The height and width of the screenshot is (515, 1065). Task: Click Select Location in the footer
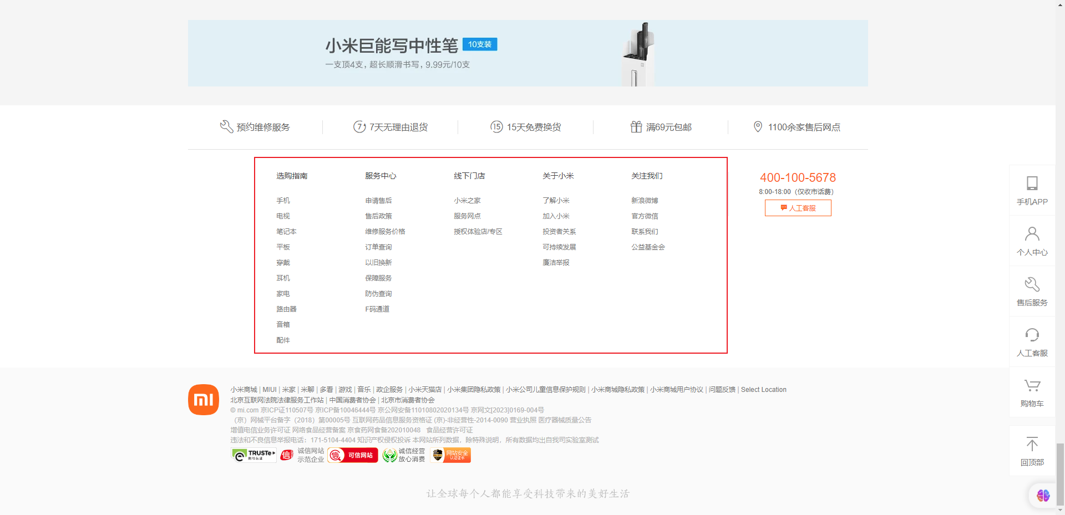tap(763, 390)
